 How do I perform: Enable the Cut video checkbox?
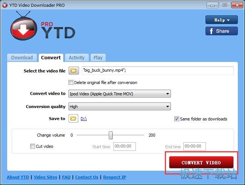click(32, 146)
